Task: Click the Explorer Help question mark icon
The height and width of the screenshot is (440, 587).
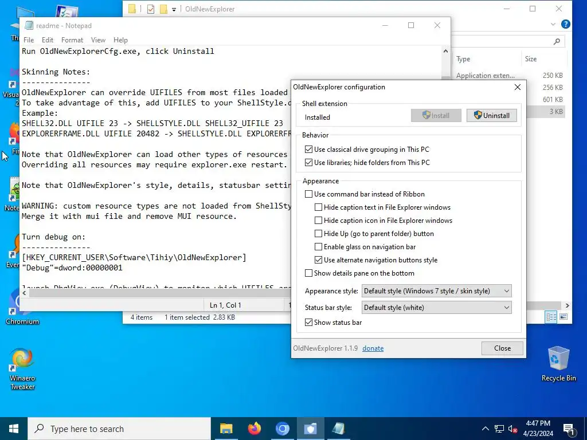Action: [x=566, y=24]
